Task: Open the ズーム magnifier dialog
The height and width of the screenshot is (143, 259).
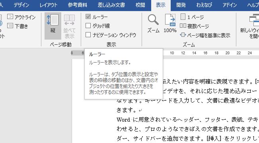Action: (153, 23)
